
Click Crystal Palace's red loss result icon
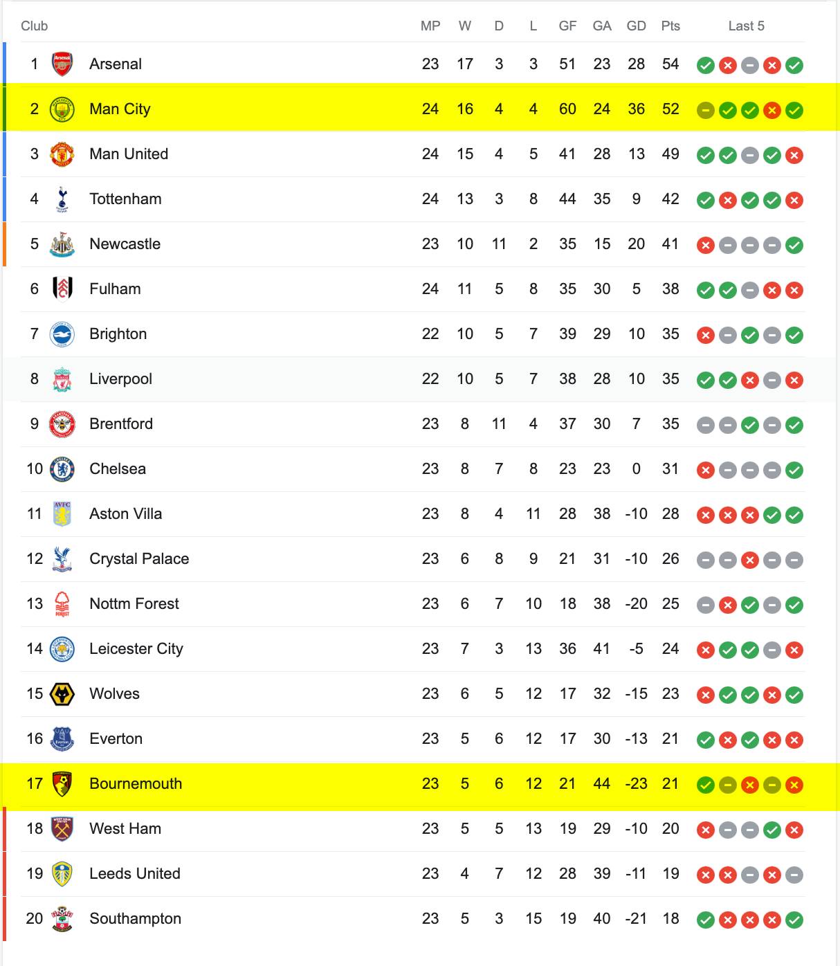[750, 561]
